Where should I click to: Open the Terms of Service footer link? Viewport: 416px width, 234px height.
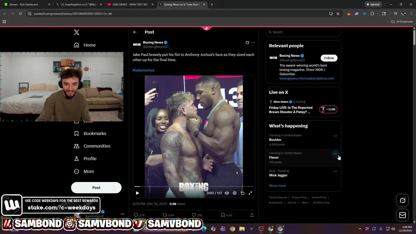tap(278, 198)
